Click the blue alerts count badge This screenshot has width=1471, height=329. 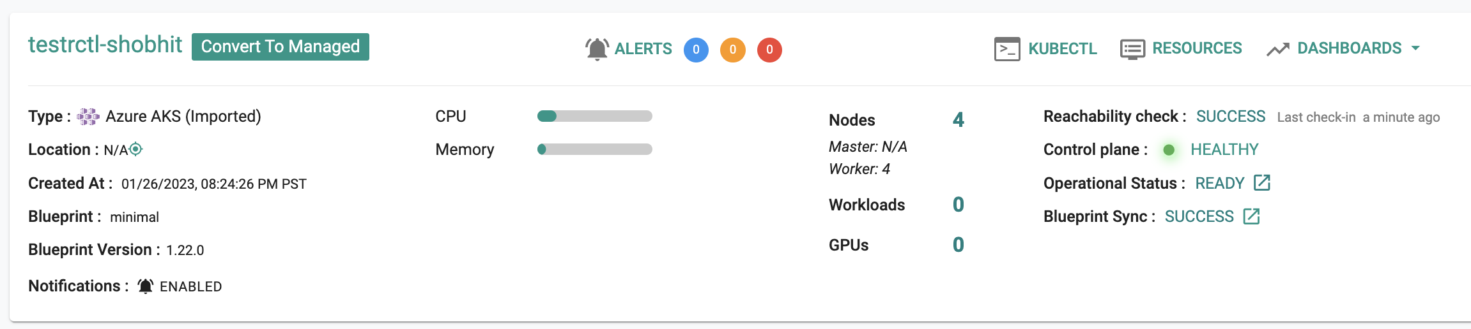pos(696,50)
